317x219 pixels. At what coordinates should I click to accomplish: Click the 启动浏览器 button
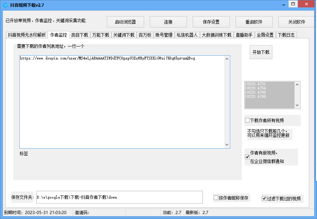tap(125, 22)
